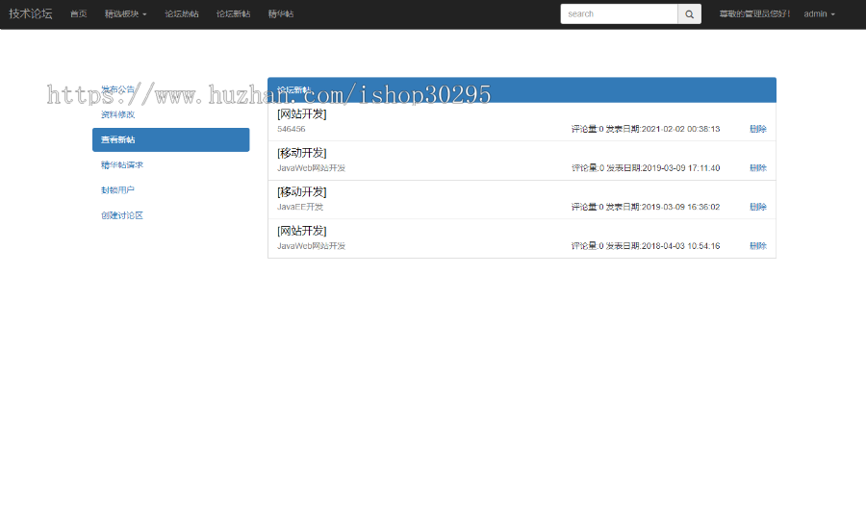Focus the search input field
866x524 pixels.
point(619,14)
